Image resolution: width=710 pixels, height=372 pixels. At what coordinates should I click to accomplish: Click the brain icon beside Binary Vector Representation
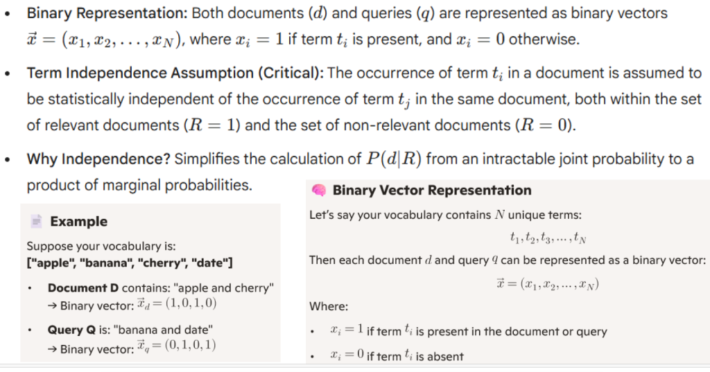tap(319, 191)
